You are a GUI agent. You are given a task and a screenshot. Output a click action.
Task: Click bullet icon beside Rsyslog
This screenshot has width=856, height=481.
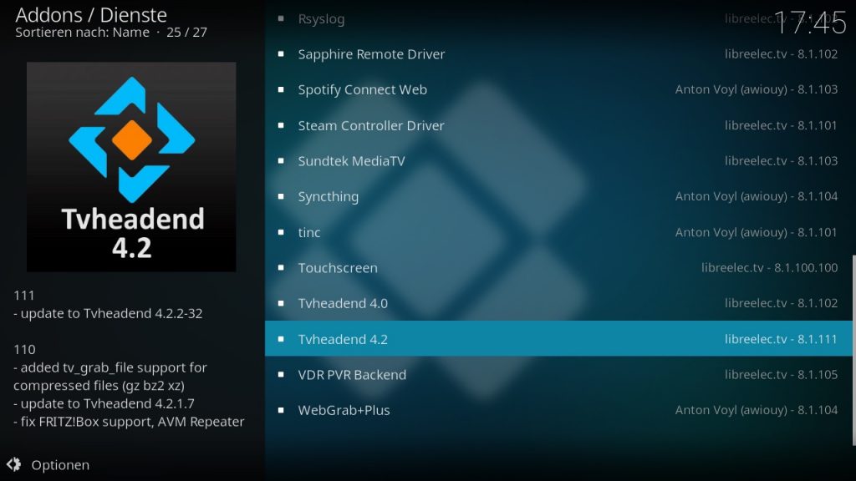[x=281, y=18]
